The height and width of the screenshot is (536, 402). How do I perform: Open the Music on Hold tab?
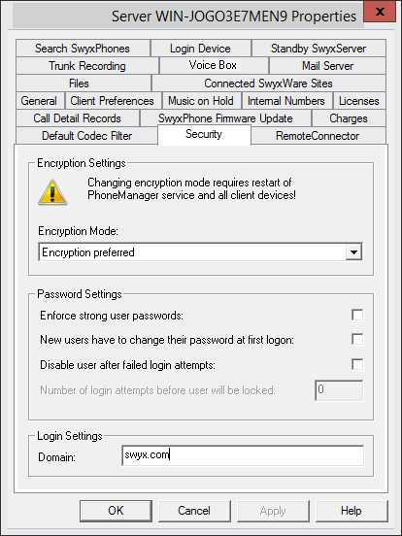(201, 101)
